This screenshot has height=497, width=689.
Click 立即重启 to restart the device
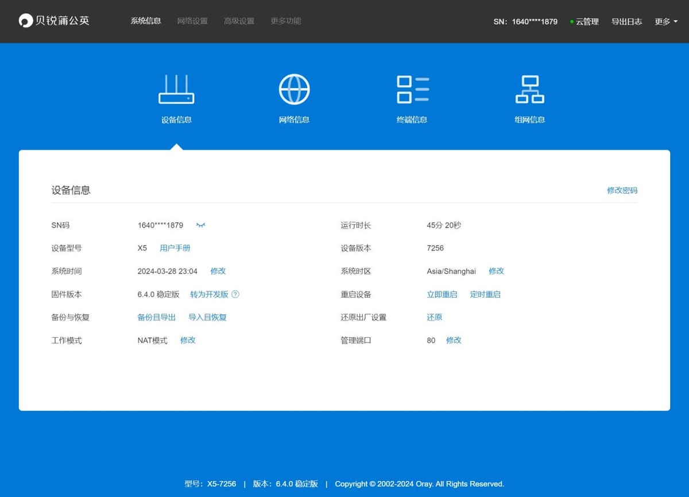pos(442,294)
